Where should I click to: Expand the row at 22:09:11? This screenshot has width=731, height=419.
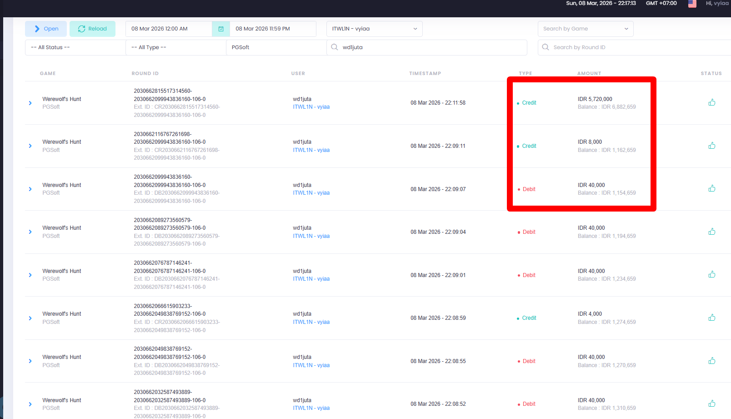(30, 146)
